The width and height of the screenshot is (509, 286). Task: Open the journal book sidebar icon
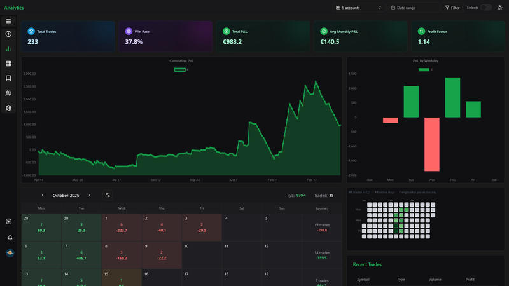pyautogui.click(x=8, y=78)
